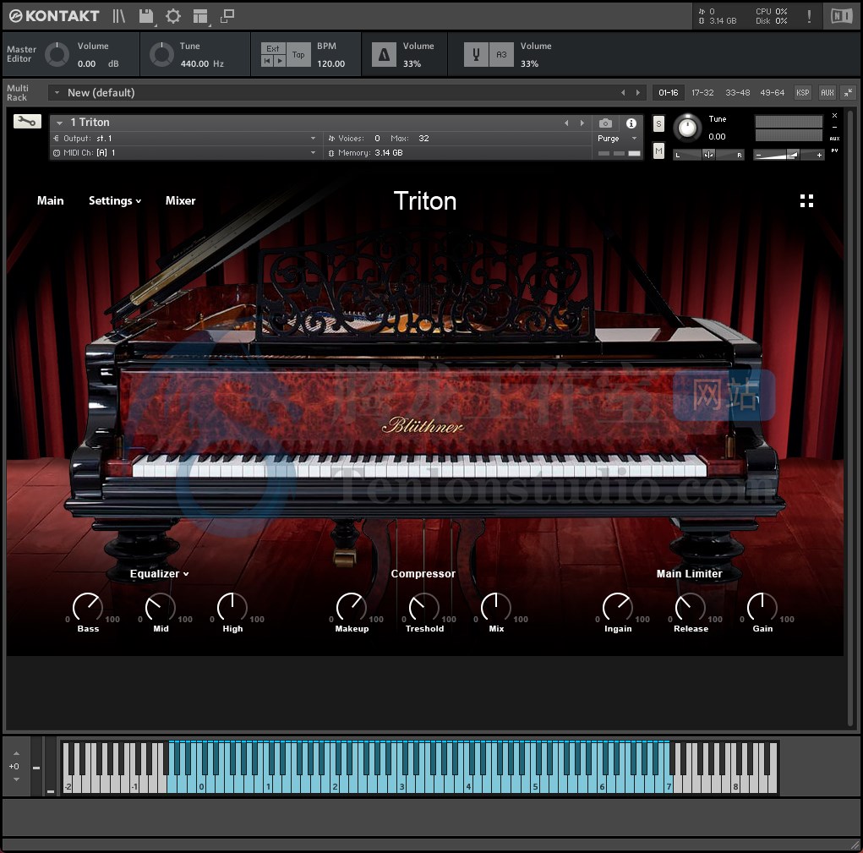Open the options gear icon
This screenshot has height=853, width=863.
tap(173, 16)
